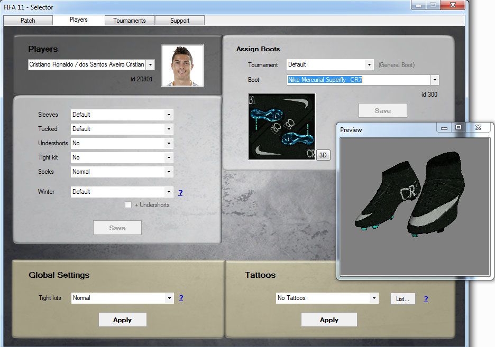Screen dimensions: 495x347
Task: Switch to the Patch tab
Action: click(x=28, y=21)
